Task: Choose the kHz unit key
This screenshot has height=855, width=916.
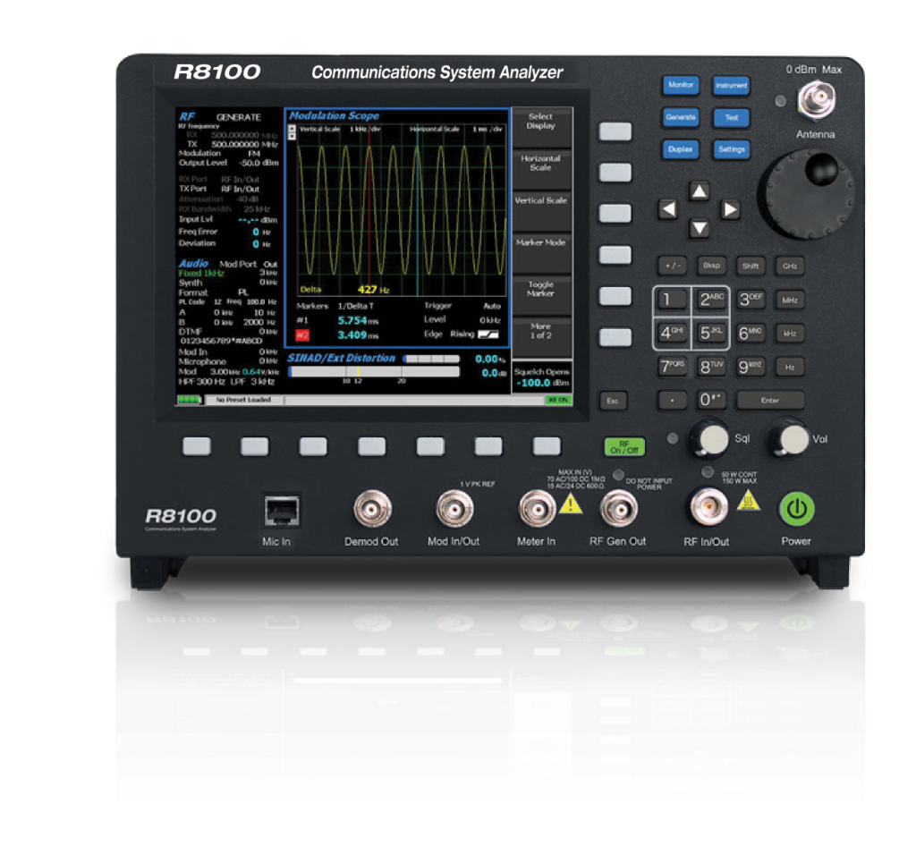Action: click(x=790, y=334)
